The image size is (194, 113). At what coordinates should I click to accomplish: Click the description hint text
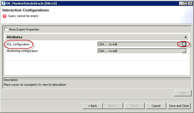click(35, 85)
